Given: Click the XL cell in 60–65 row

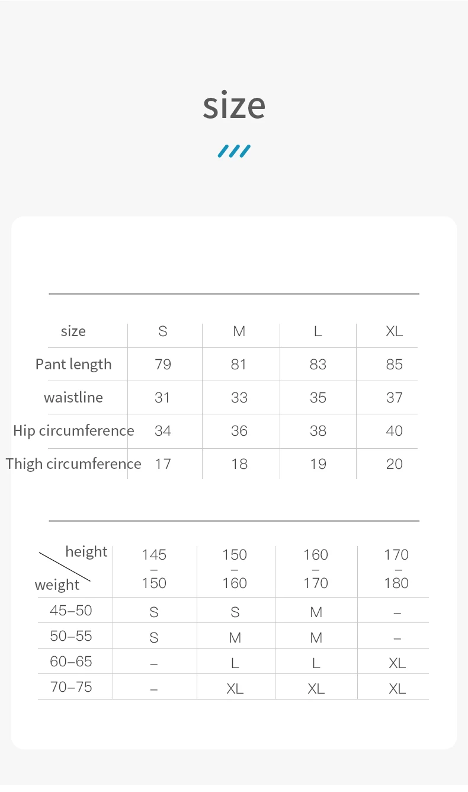Looking at the screenshot, I should (x=397, y=663).
